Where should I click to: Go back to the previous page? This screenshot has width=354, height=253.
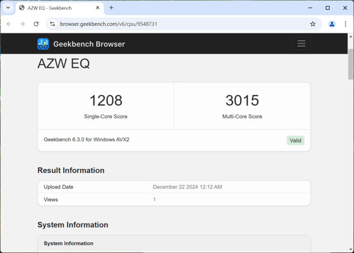click(9, 24)
